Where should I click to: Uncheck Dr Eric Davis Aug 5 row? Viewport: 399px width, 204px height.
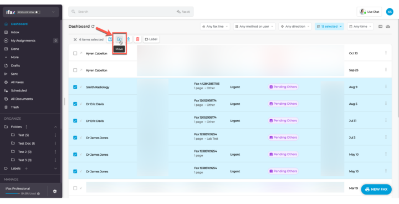[75, 104]
